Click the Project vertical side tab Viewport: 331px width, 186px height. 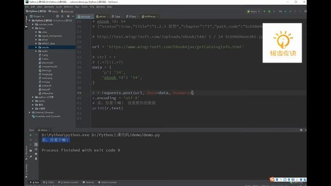click(26, 22)
